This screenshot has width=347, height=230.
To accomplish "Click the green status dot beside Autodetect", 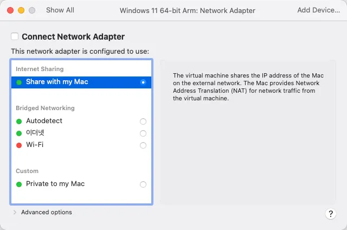I will [x=19, y=122].
